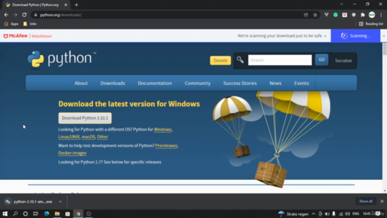Image resolution: width=387 pixels, height=218 pixels.
Task: Click the ENG language indicator
Action: [356, 214]
